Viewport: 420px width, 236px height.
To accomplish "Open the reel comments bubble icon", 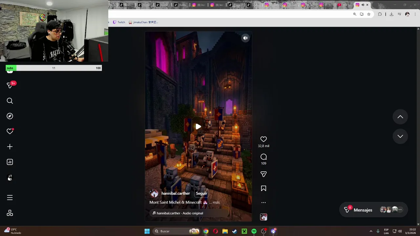I will point(263,157).
